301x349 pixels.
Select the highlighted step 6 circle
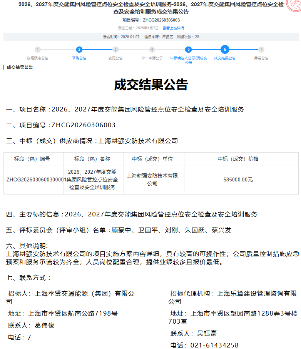coord(225,49)
